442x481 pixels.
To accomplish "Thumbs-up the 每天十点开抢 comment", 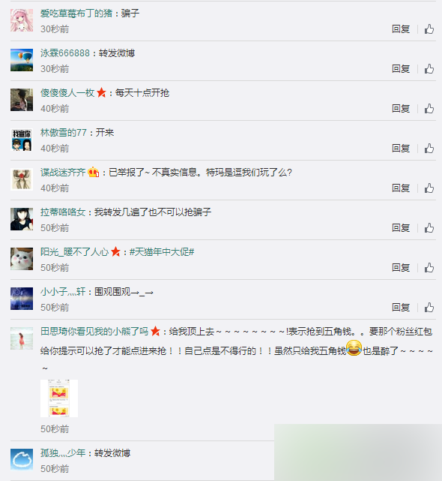I will tap(429, 109).
